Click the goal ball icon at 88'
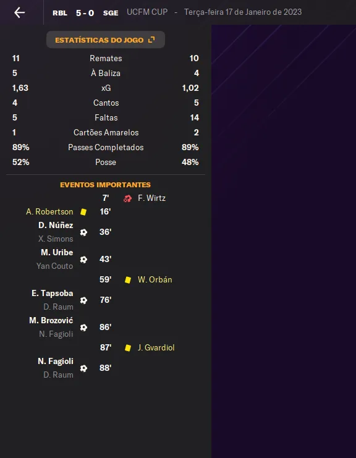Screen dimensions: 356x458 (83, 368)
